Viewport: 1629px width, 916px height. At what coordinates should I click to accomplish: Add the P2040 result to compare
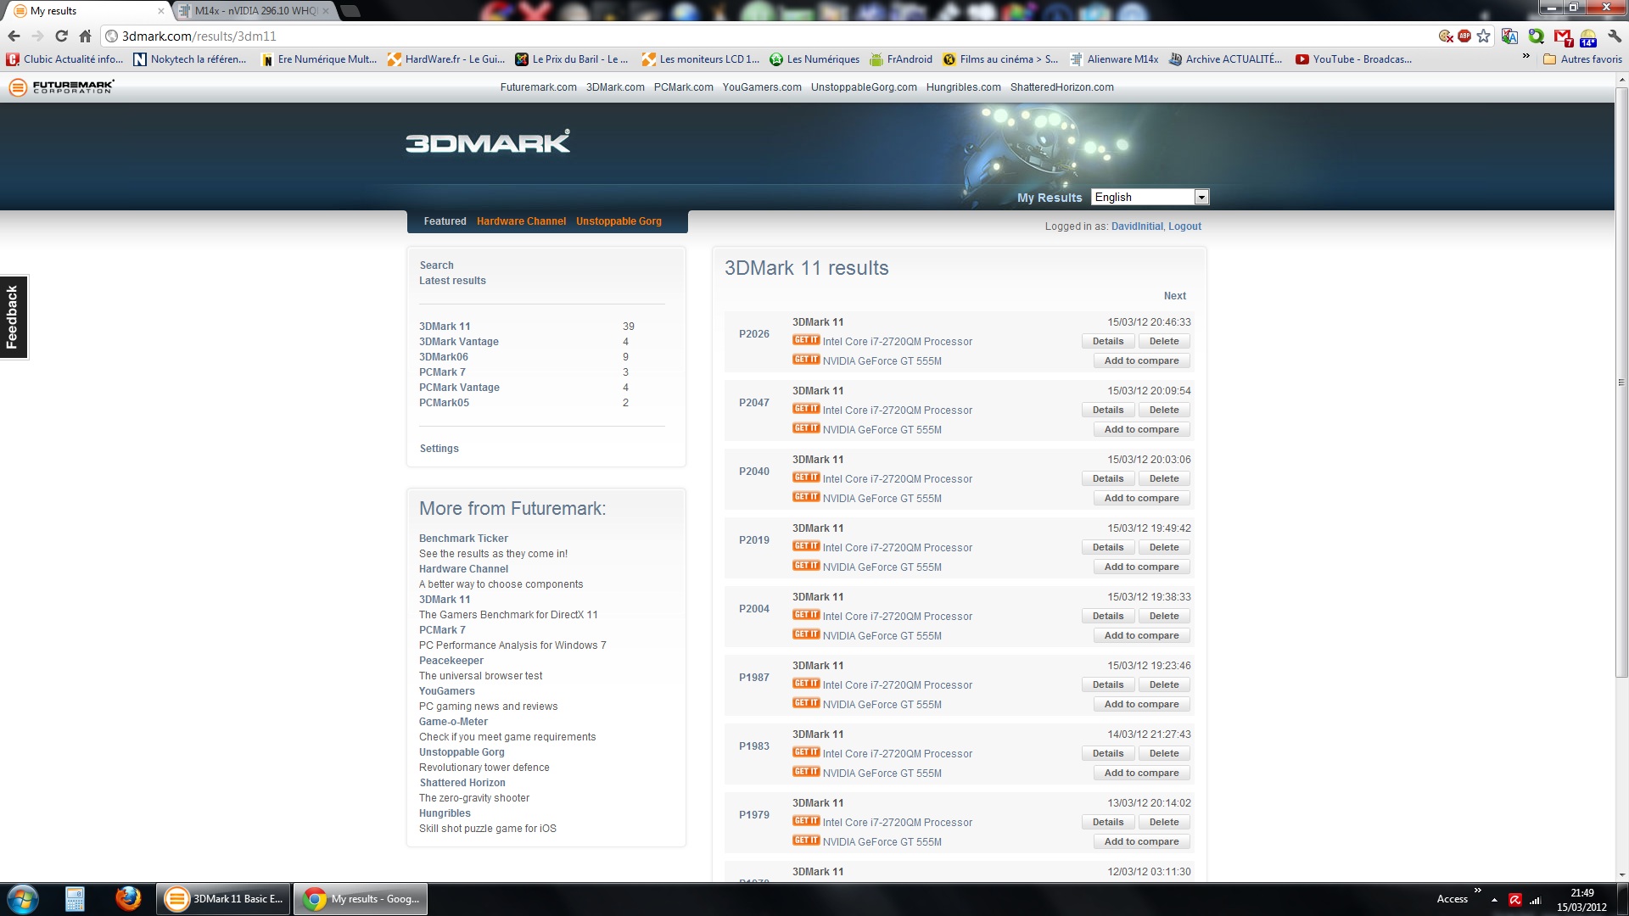[1142, 498]
